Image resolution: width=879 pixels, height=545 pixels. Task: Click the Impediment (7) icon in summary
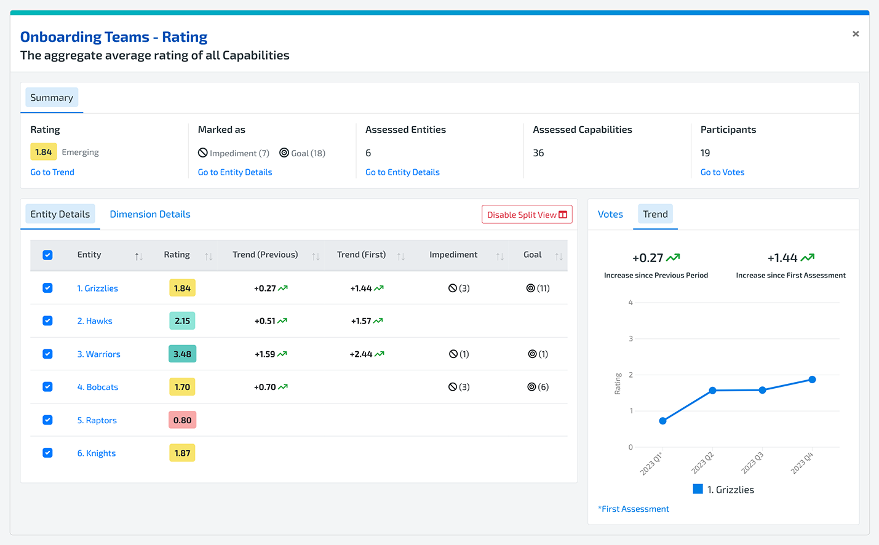(x=203, y=153)
